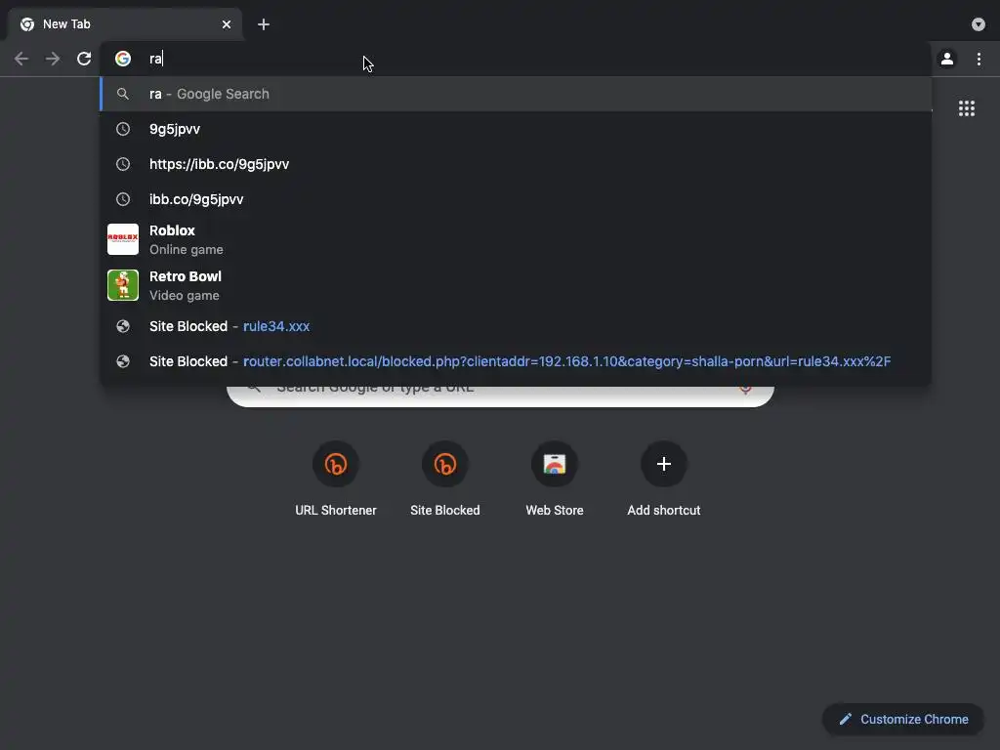The image size is (1000, 750).
Task: Choose https://ibb.co/9g5jpvv suggestion
Action: [516, 164]
